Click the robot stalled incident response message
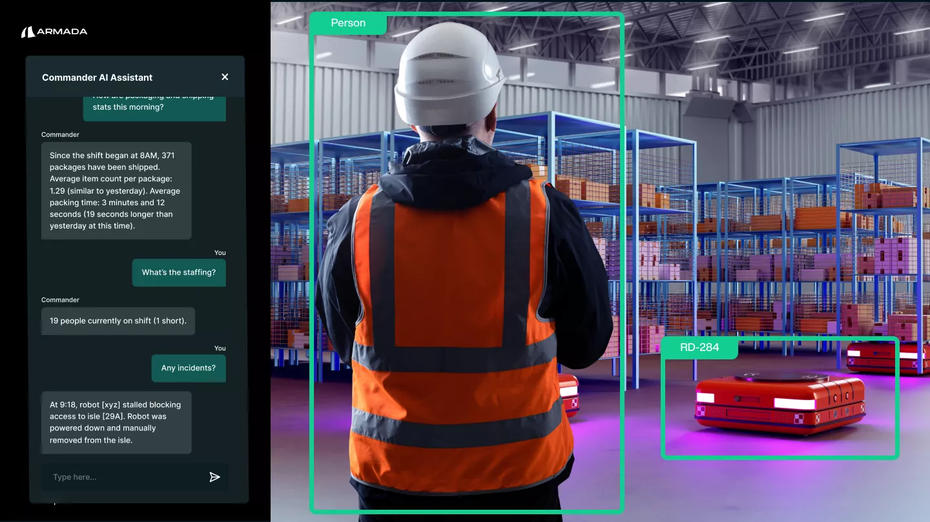 coord(116,423)
